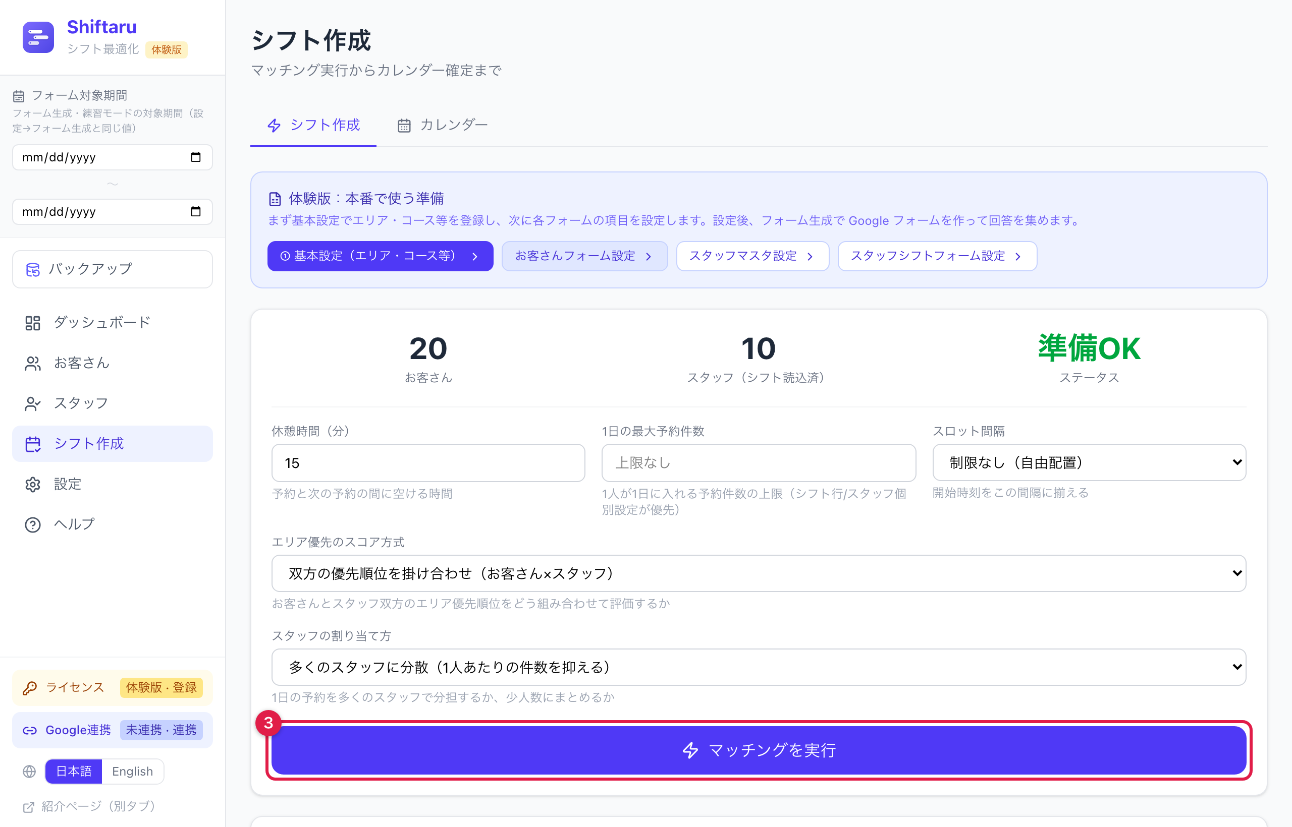Click the 1日の最大予約件数 input field
The width and height of the screenshot is (1292, 827).
click(x=759, y=463)
